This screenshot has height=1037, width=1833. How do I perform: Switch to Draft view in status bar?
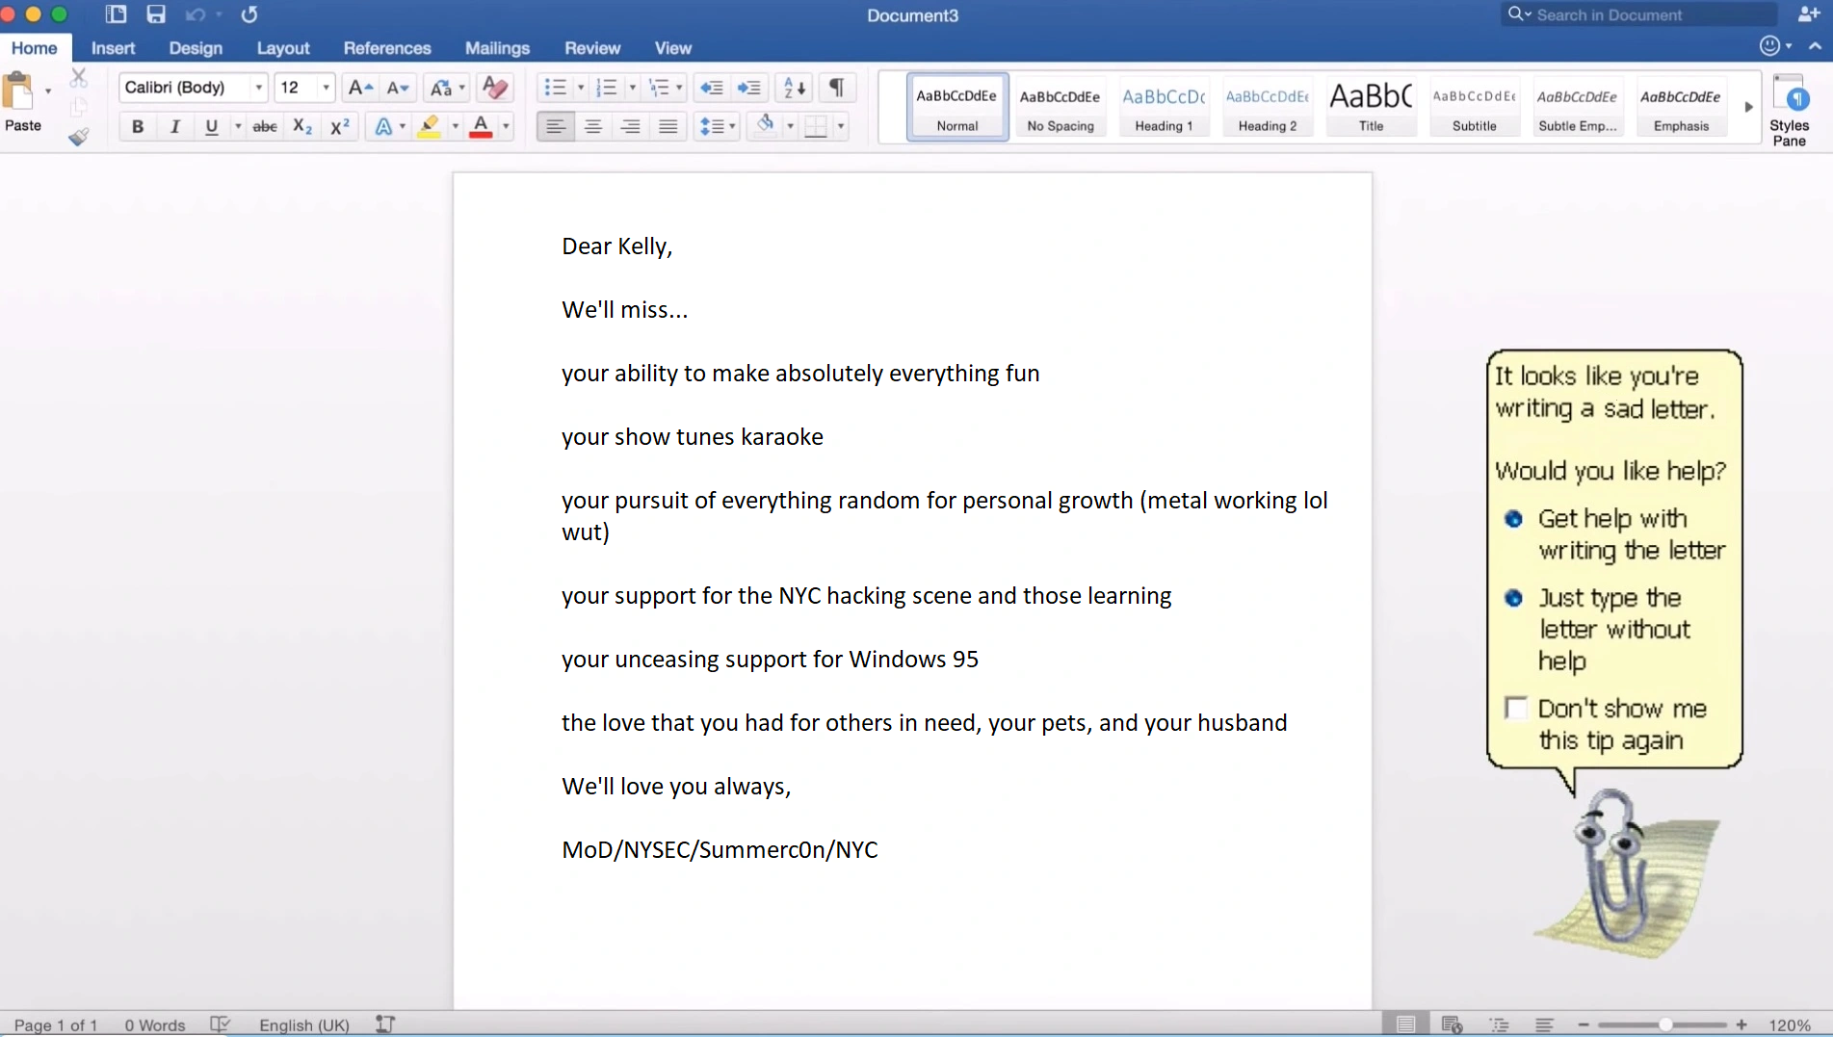1544,1024
